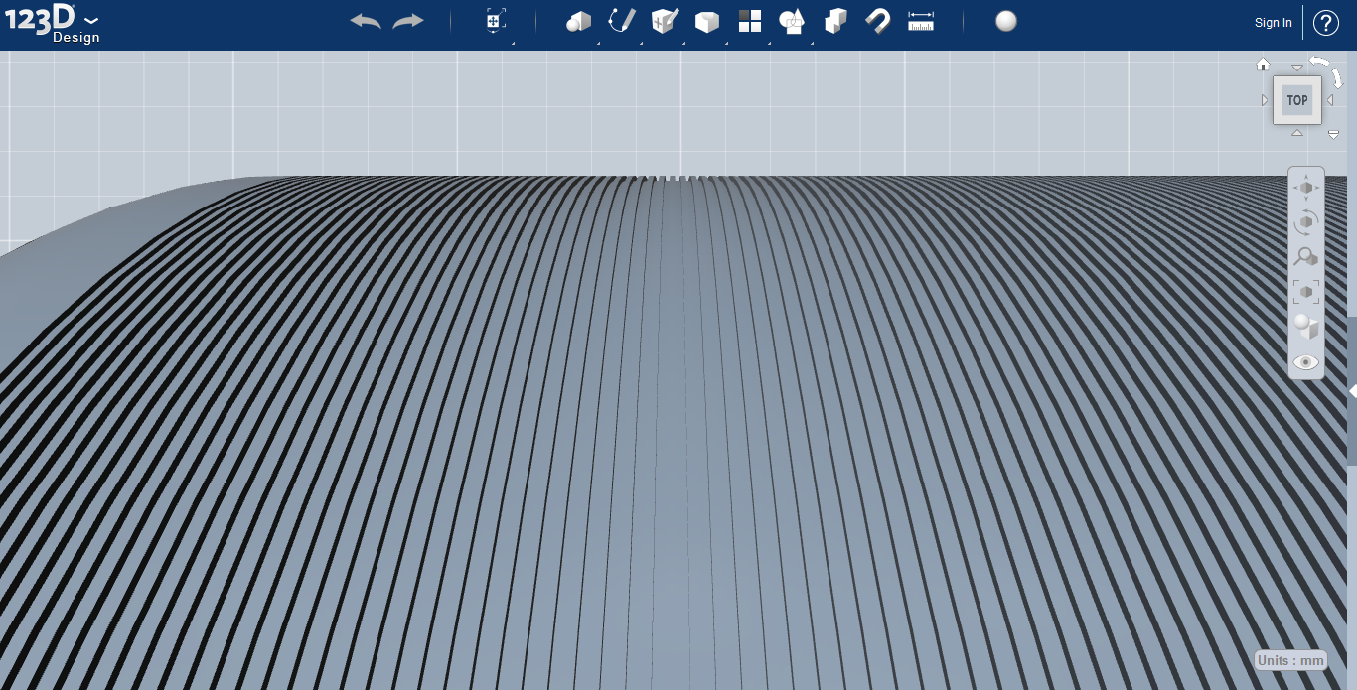
Task: Expand the 123D logo dropdown chevron
Action: tap(89, 18)
